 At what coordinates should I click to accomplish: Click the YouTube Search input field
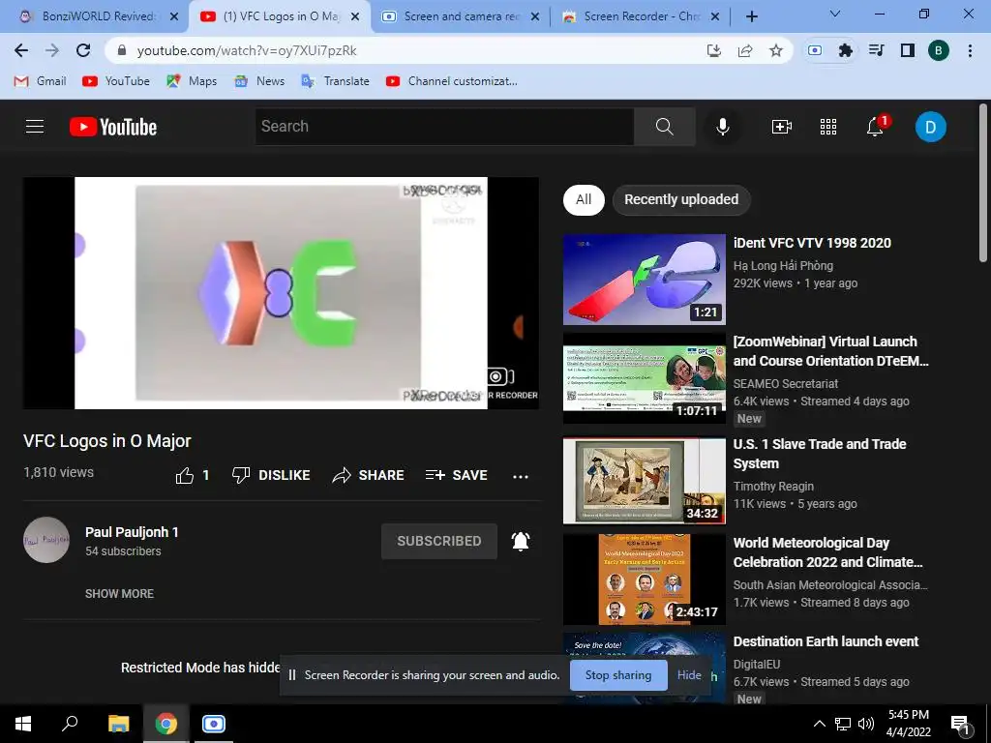[x=444, y=127]
